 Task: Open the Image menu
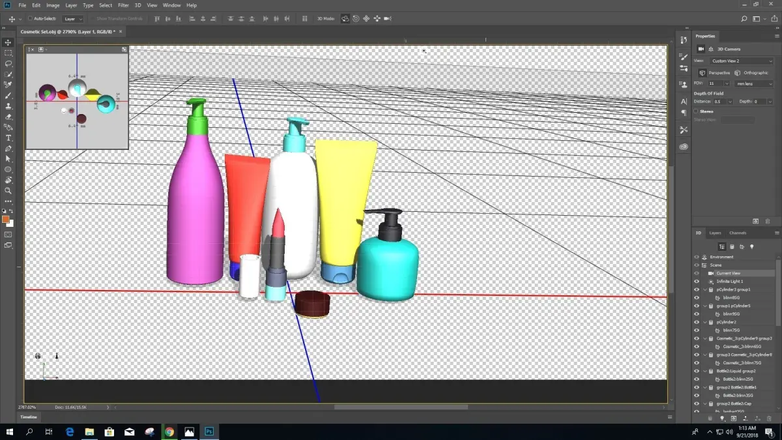pyautogui.click(x=53, y=5)
